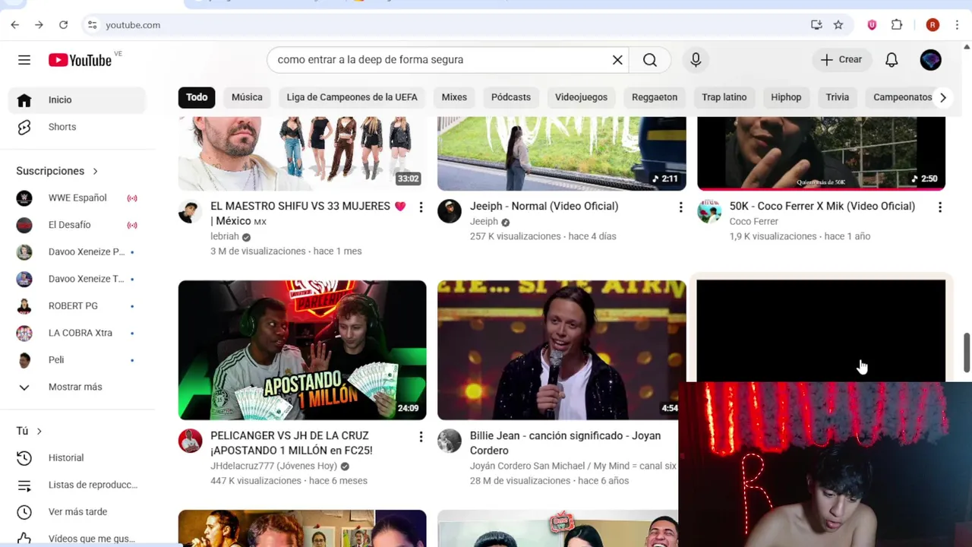Screen dimensions: 972x547
Task: Select the Liga de Campeones de la UEFA chip
Action: tap(352, 97)
